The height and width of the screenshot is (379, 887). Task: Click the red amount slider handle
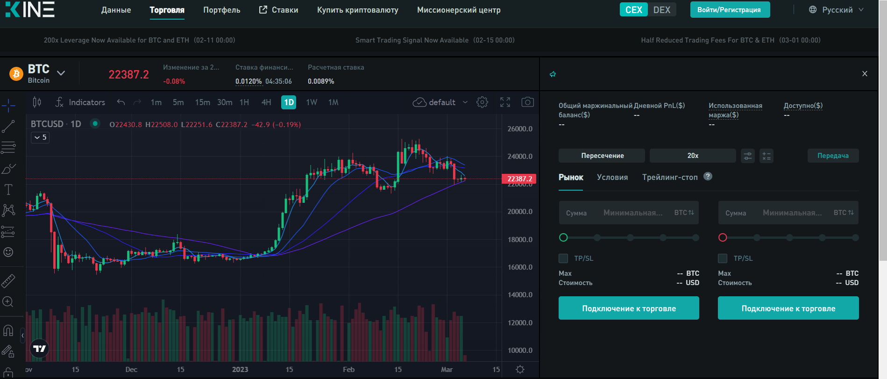click(x=723, y=238)
